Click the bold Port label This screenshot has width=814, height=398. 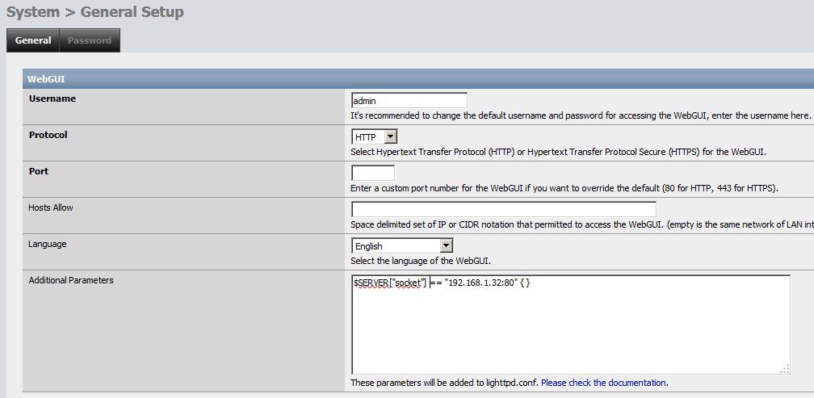[x=39, y=171]
